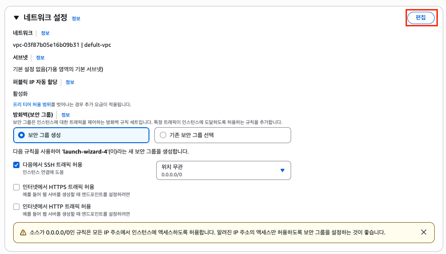
Task: Open 정보 link next to 서브넷 label
Action: tap(40, 58)
